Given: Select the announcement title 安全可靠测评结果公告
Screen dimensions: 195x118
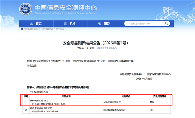Looking at the screenshot, I should pos(82,43).
